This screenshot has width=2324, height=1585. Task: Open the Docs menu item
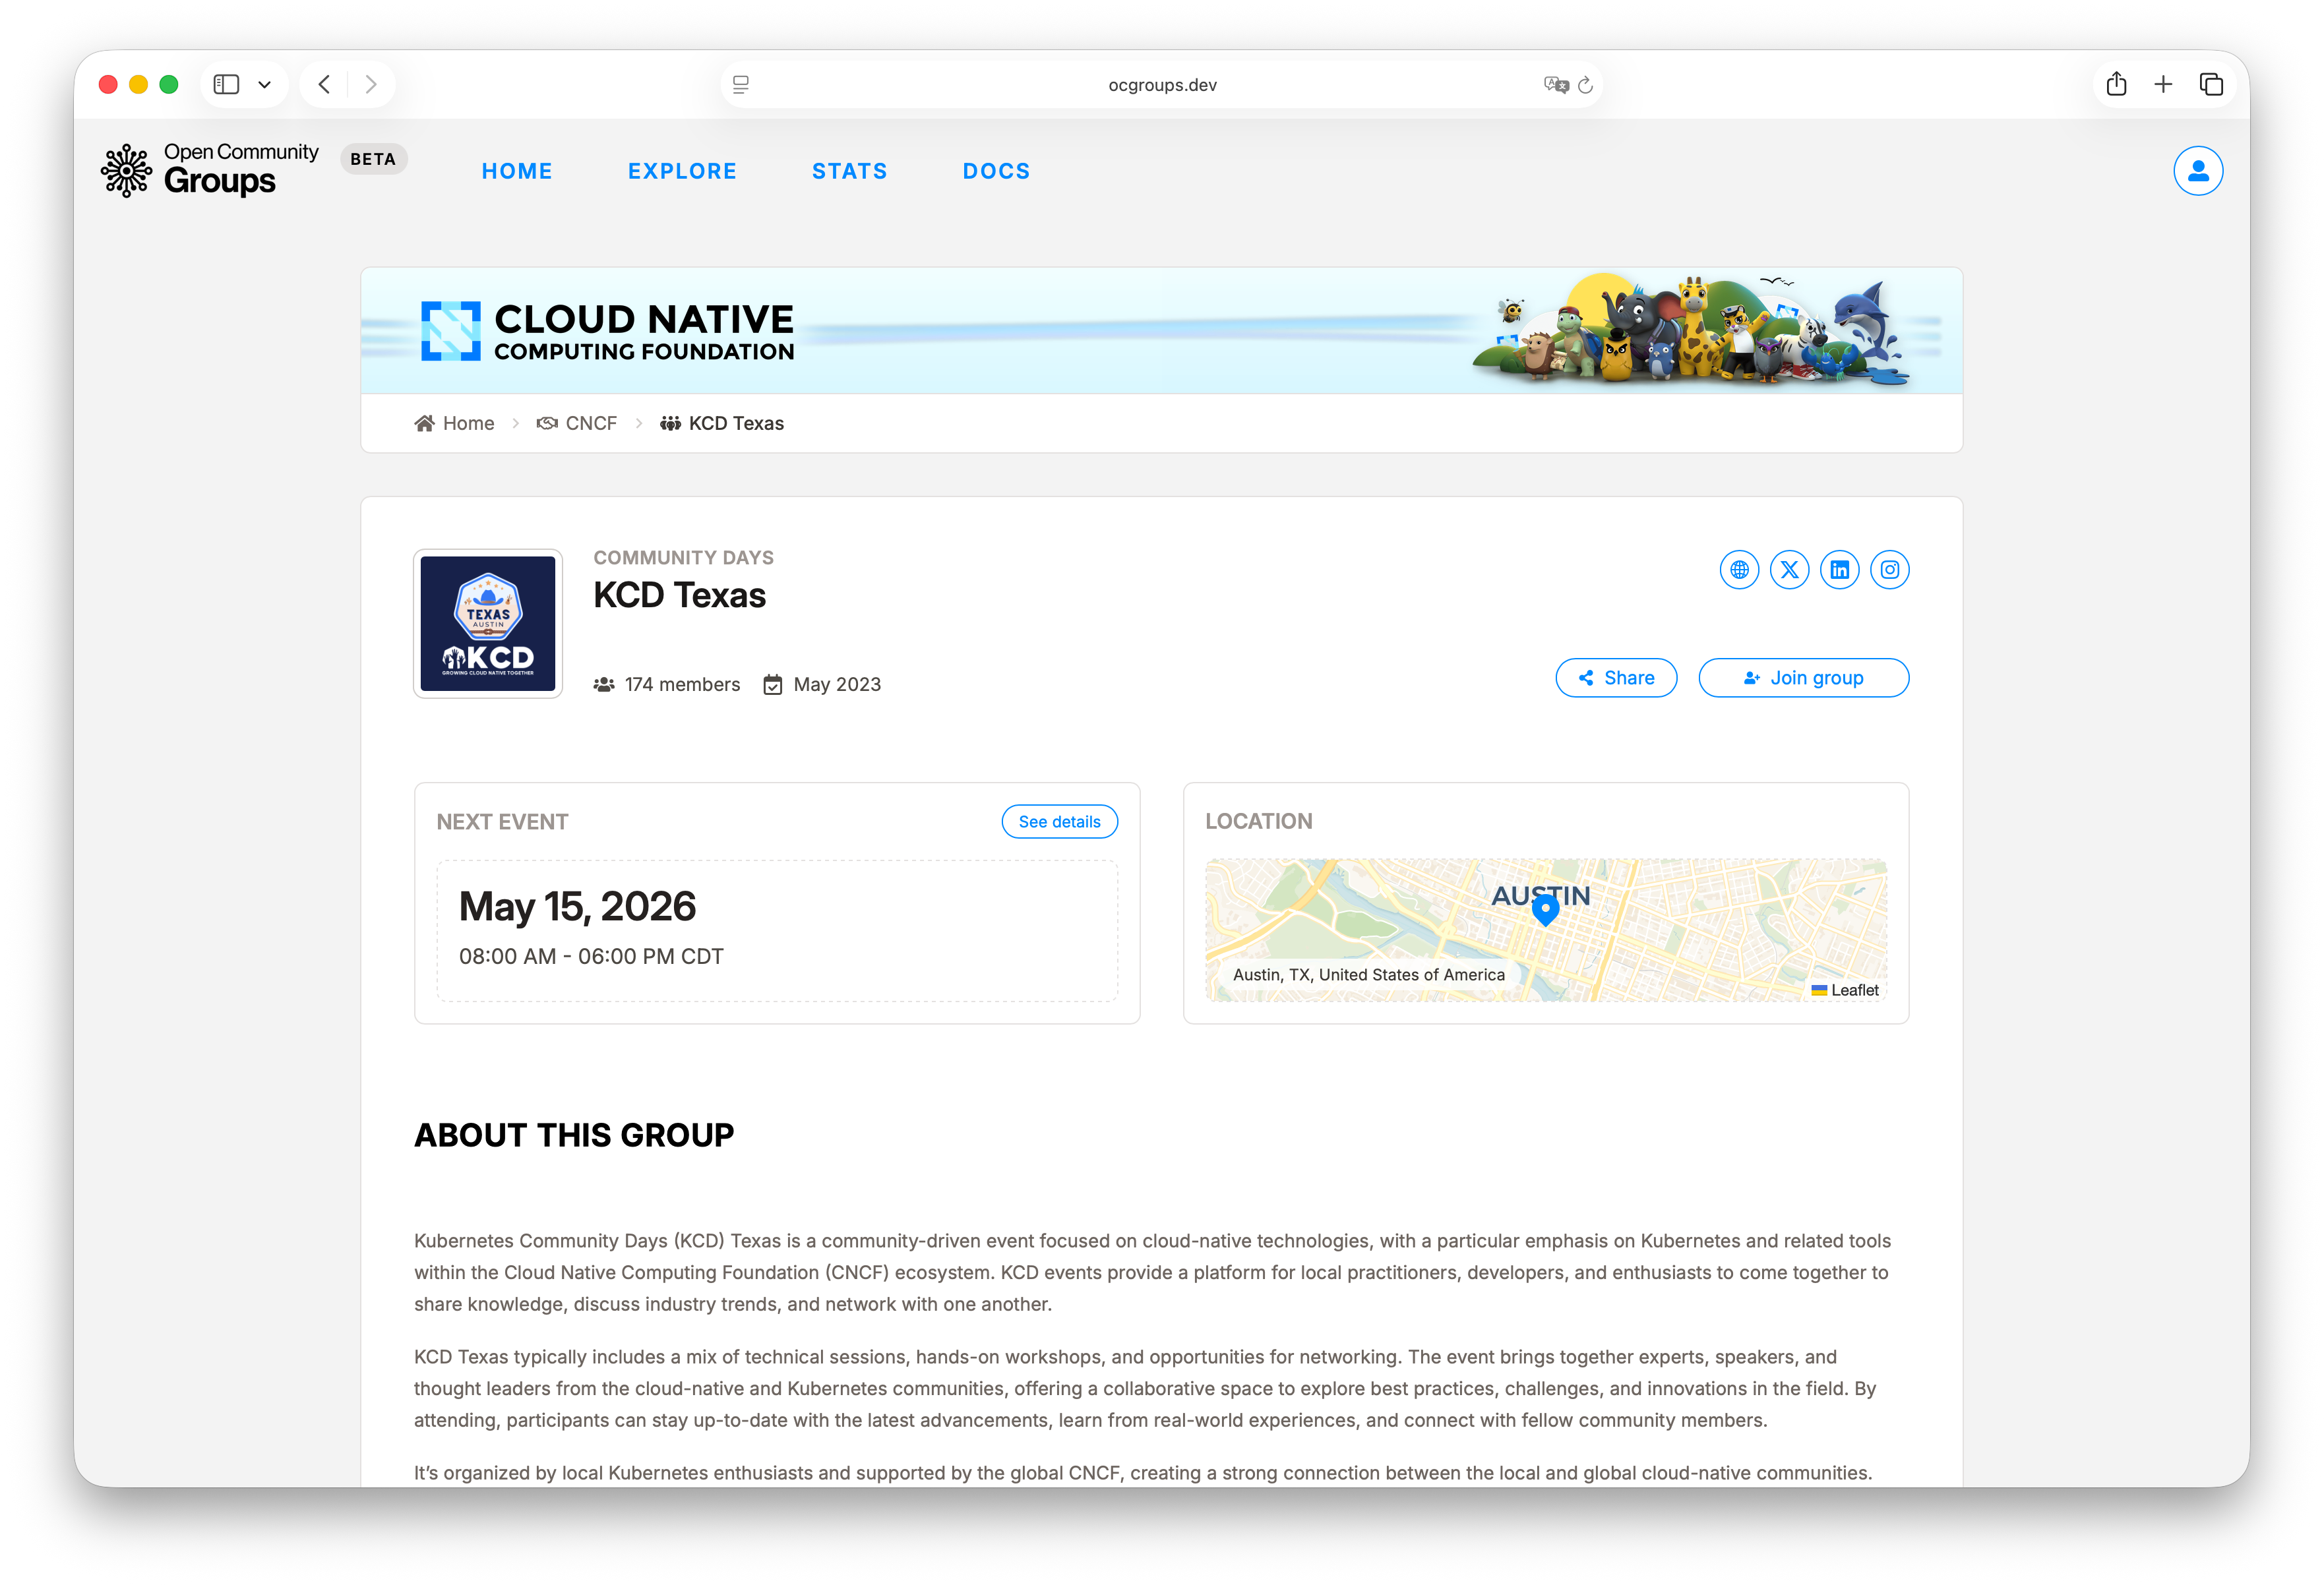(996, 171)
